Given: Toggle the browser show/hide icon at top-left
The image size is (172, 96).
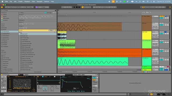Looking at the screenshot, I should coord(2,7).
